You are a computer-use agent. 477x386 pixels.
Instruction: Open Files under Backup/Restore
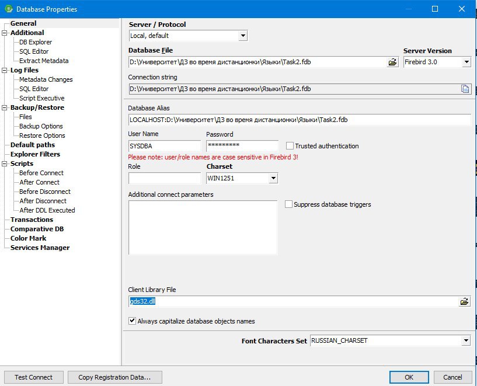[x=25, y=117]
